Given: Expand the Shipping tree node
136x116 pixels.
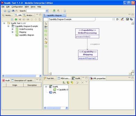Looking at the screenshot, I should (x=12, y=32).
